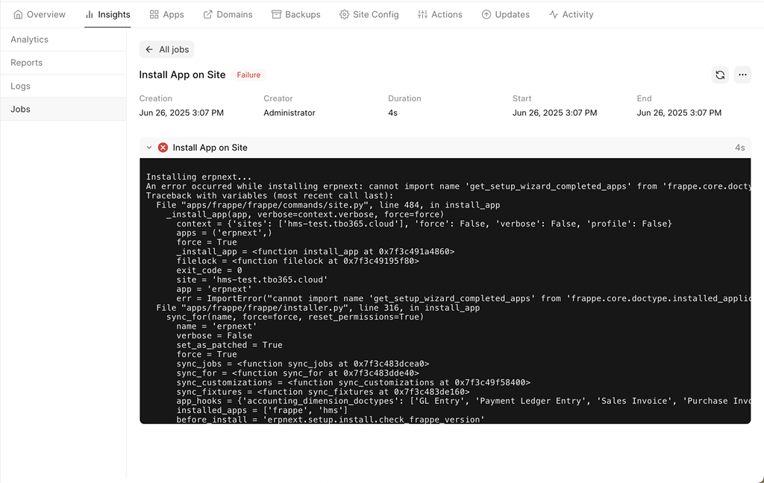Click the Failure badge
Screen dimensions: 764x483
(248, 75)
